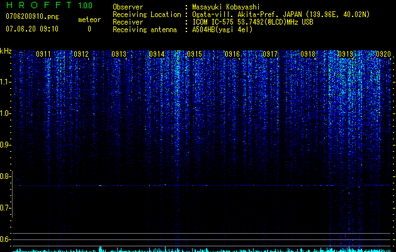
Task: Select antenna text A504HB(yagi 4el)
Action: point(222,30)
